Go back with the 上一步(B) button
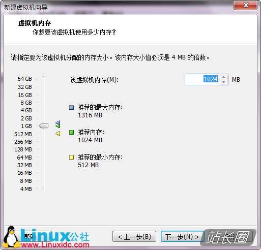Viewport: 261px width, 250px height. (134, 236)
